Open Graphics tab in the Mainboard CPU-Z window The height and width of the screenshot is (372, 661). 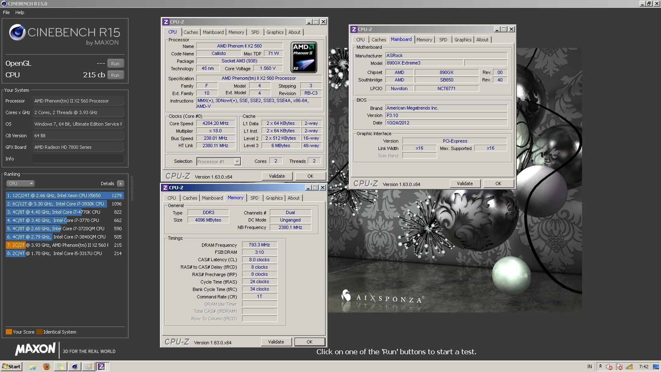click(463, 40)
